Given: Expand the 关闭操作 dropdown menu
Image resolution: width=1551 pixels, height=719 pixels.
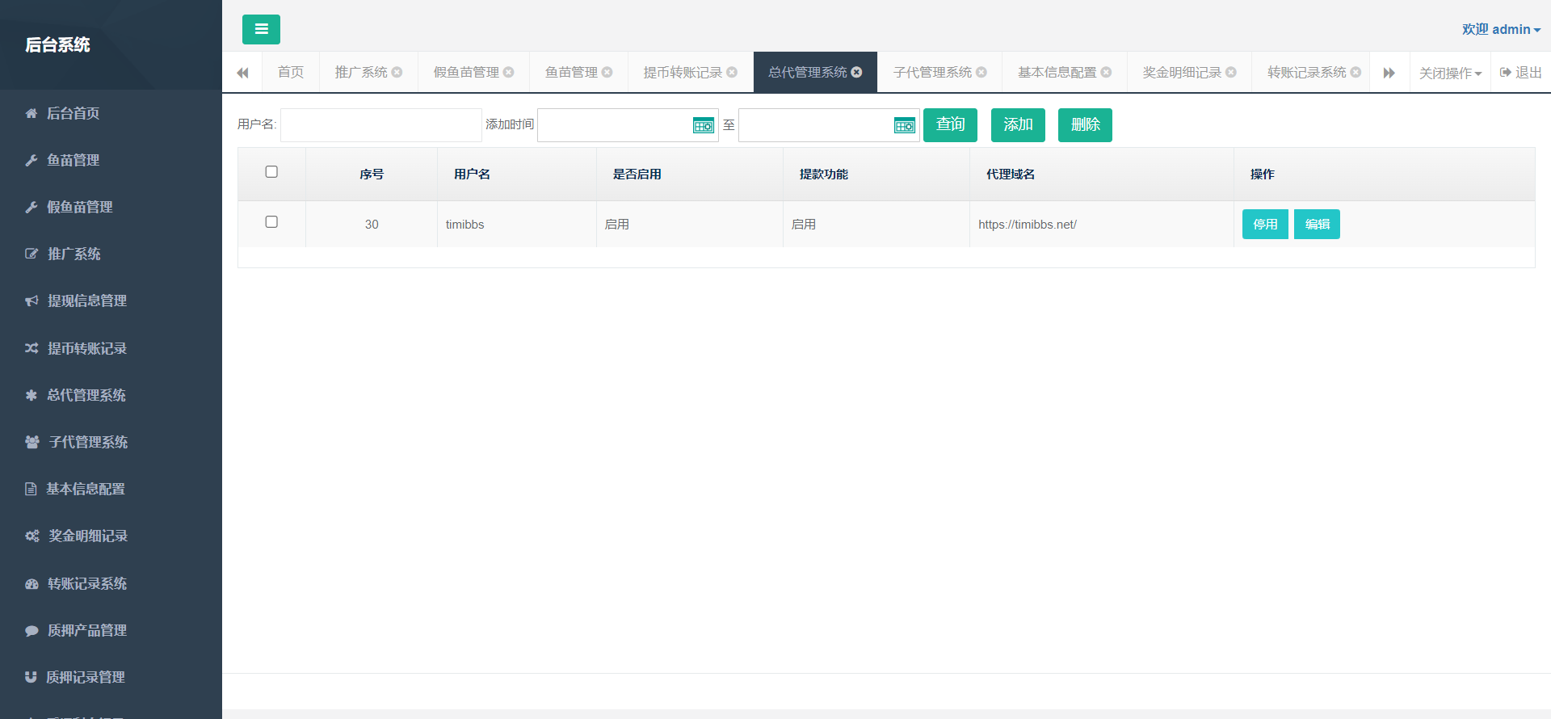Looking at the screenshot, I should tap(1450, 73).
